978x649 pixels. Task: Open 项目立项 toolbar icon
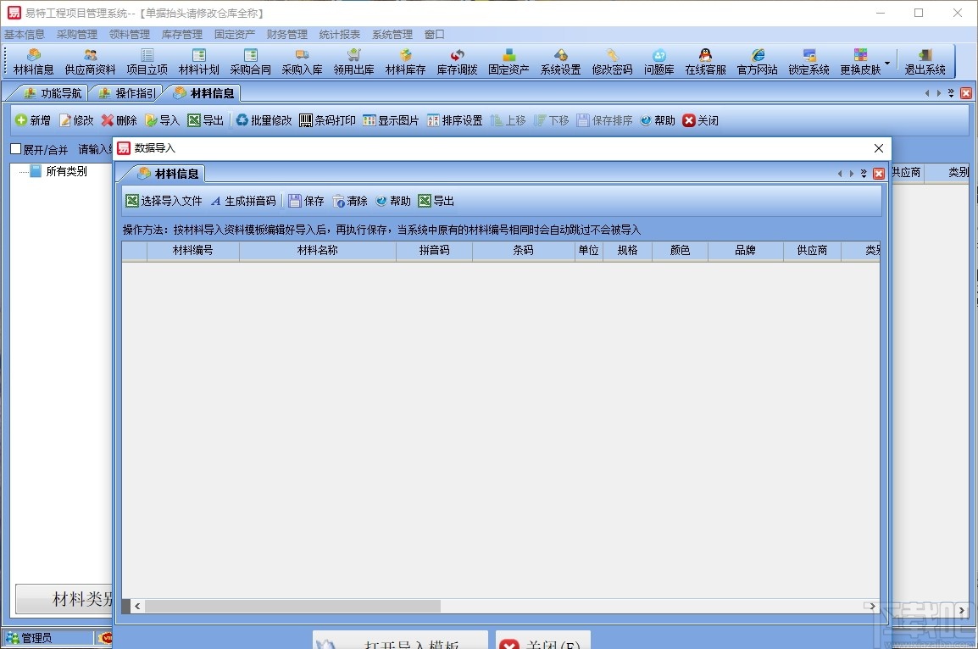(x=147, y=62)
